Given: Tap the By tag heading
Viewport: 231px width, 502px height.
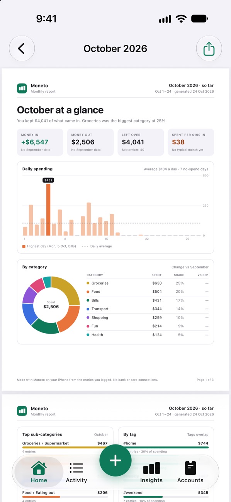Looking at the screenshot, I should coord(131,434).
